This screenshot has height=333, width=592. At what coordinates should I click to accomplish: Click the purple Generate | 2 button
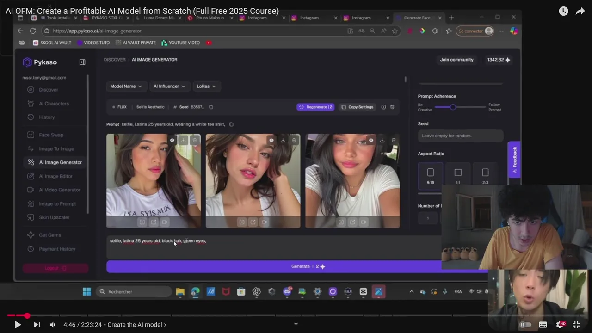308,266
